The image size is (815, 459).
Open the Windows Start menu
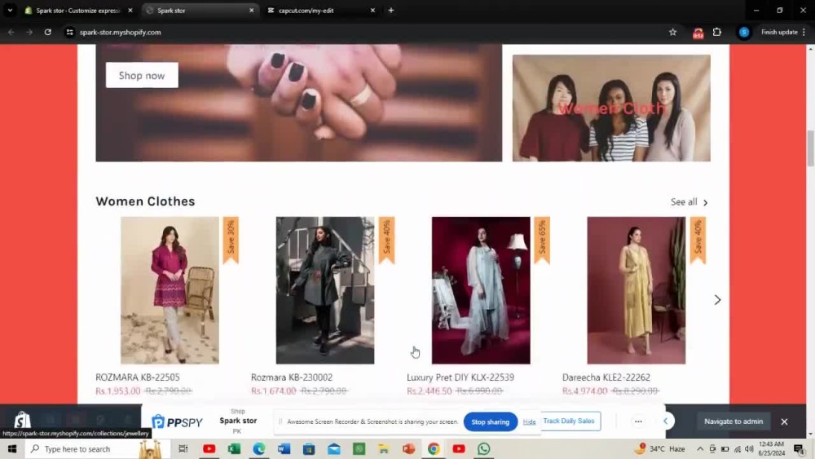click(12, 448)
